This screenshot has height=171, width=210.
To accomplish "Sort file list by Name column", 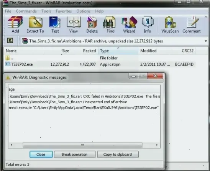I will tap(24, 50).
